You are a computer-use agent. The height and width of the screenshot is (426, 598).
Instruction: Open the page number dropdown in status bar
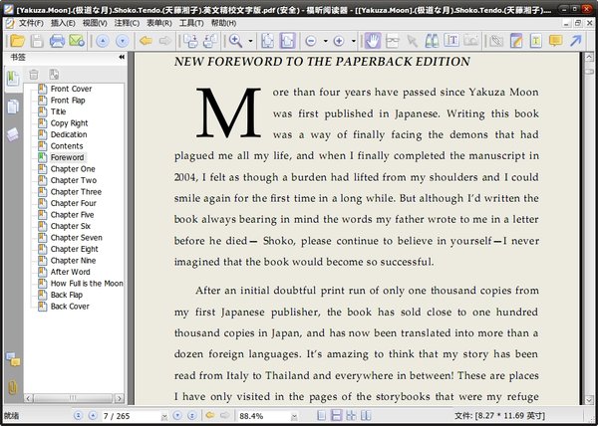coord(163,415)
